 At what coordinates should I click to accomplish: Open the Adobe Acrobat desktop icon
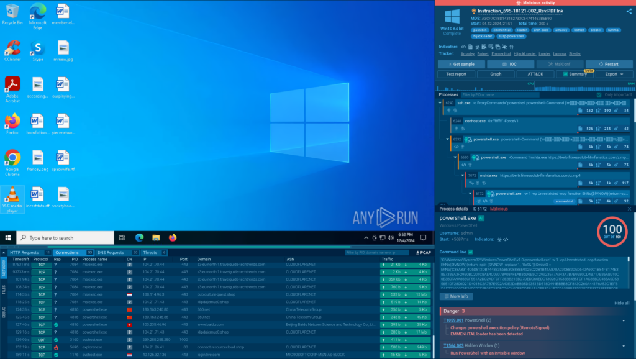coord(12,88)
